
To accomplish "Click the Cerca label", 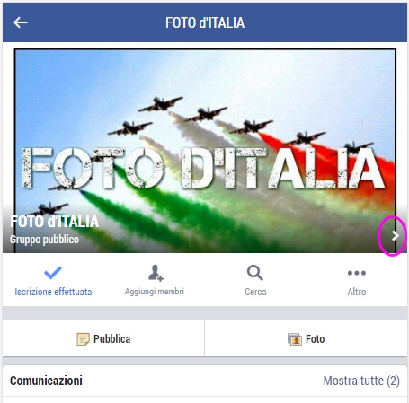I will click(255, 292).
